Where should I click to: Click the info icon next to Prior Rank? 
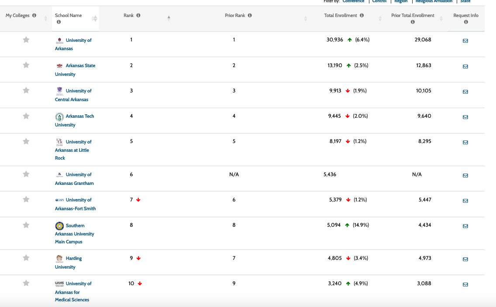tap(250, 16)
